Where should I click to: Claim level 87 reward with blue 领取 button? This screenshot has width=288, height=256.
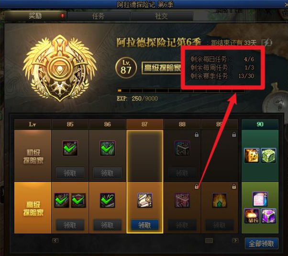pos(144,225)
